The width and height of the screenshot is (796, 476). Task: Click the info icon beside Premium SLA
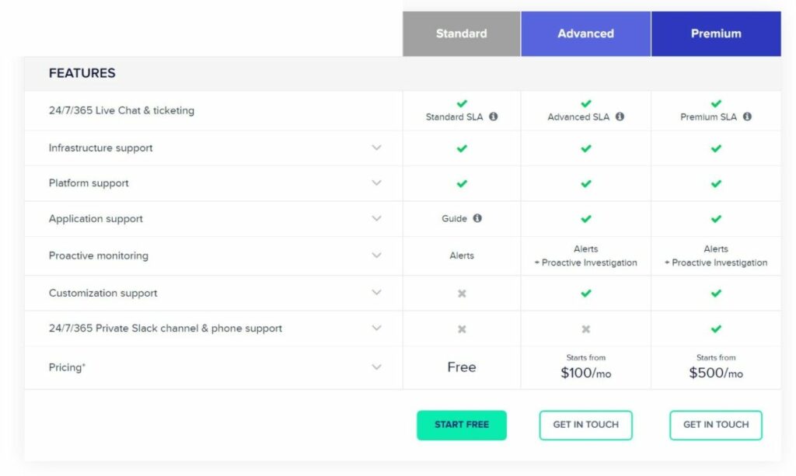click(747, 117)
